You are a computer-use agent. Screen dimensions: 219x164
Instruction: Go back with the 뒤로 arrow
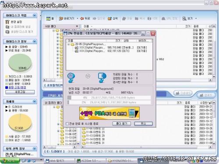pos(85,18)
